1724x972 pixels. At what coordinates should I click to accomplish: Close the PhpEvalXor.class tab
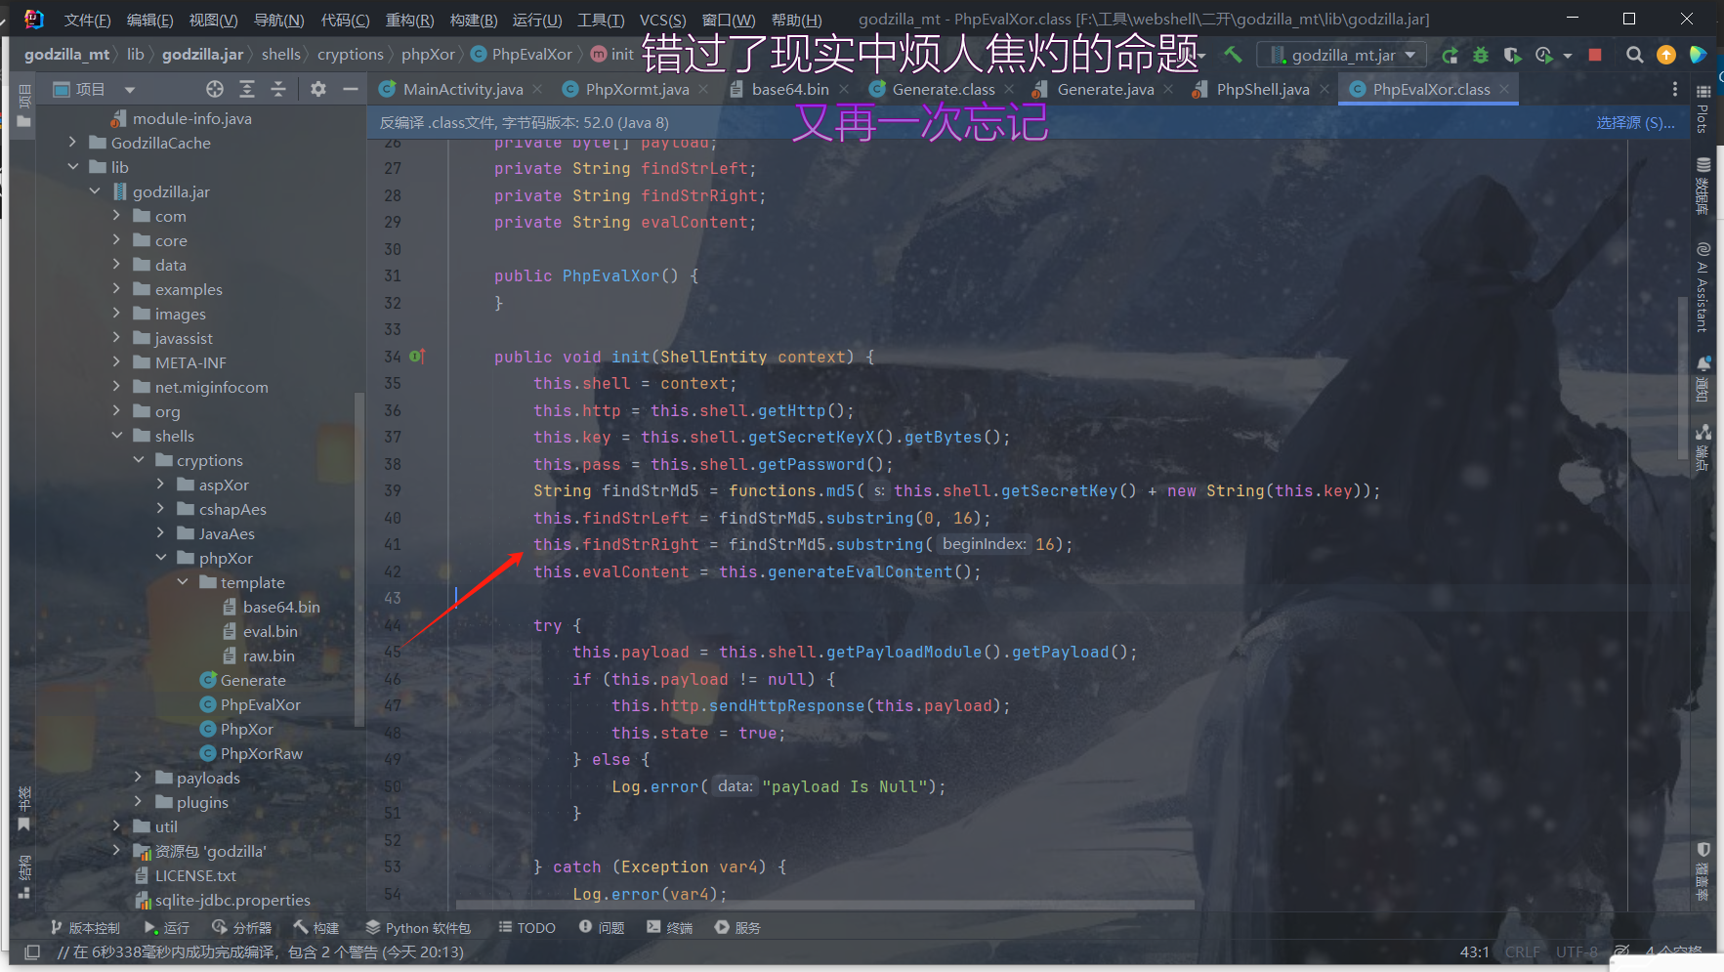click(x=1504, y=89)
